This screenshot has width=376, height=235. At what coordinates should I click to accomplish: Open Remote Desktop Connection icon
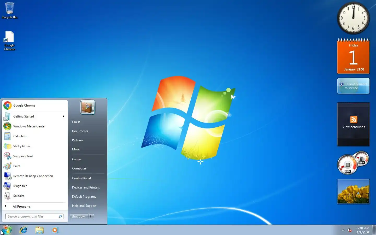point(7,176)
